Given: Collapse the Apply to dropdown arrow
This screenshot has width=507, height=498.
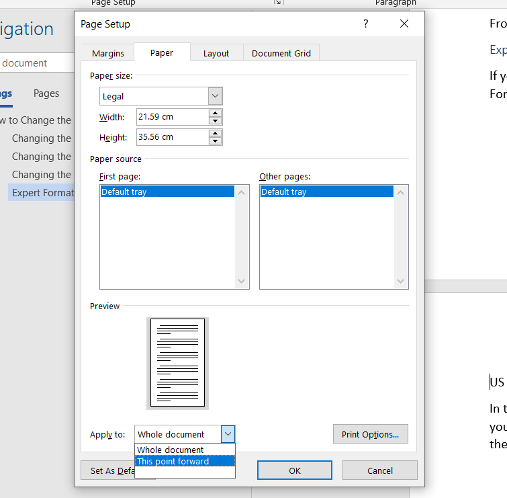Looking at the screenshot, I should [x=228, y=435].
